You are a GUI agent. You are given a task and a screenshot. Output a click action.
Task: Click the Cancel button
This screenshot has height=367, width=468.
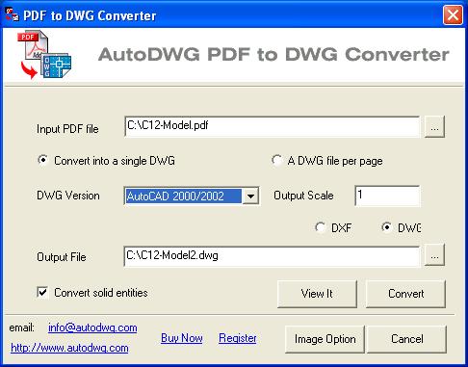click(x=407, y=339)
